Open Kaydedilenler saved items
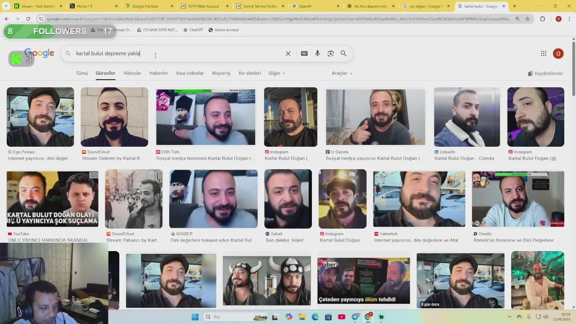 [545, 73]
